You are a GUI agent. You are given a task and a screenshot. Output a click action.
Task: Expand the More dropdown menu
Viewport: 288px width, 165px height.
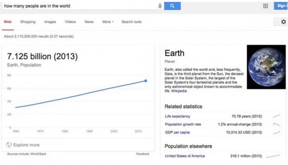[x=108, y=22]
